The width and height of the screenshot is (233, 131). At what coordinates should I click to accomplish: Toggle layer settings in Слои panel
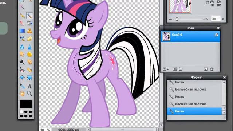[x=165, y=69]
